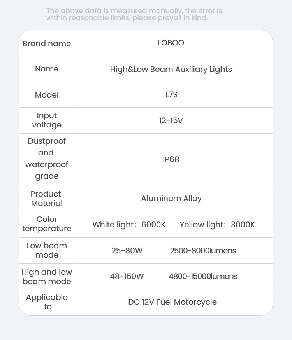Click DC 12V Fuel Motorcycle text
This screenshot has height=340, width=292.
[x=172, y=302]
